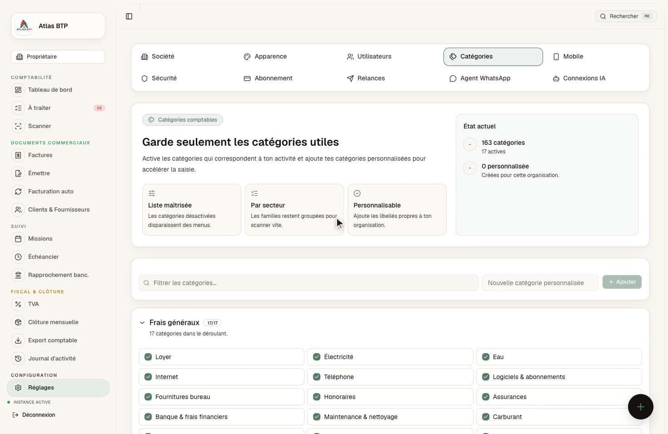This screenshot has width=668, height=434.
Task: Click the Clôture mensuelle box icon
Action: (18, 322)
